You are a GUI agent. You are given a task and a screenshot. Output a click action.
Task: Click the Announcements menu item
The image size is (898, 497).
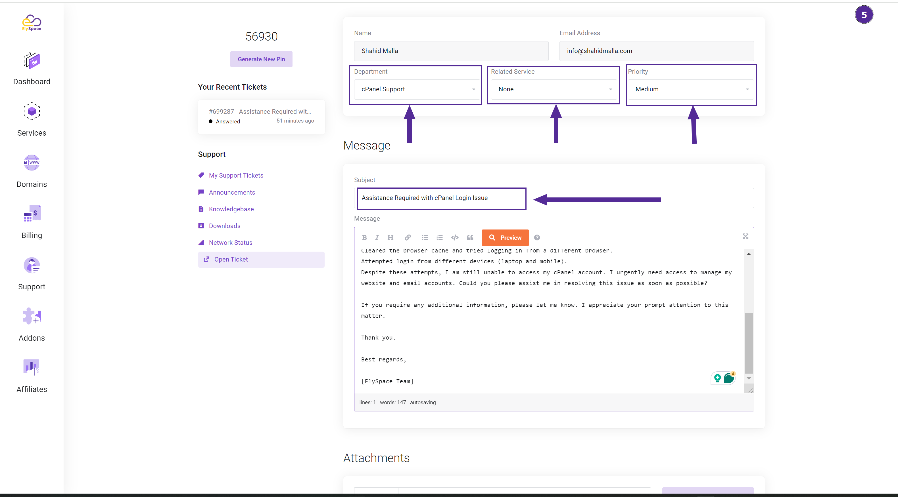[231, 191]
